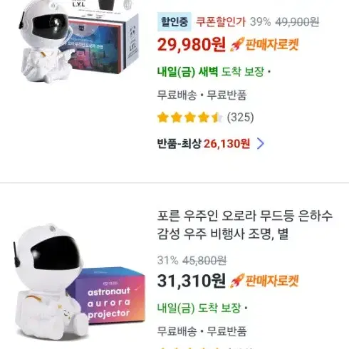Open the 반품-최상 26,130원 returned item offer
349x349 pixels.
(x=211, y=144)
